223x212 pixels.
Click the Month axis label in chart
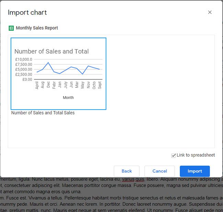click(x=68, y=98)
